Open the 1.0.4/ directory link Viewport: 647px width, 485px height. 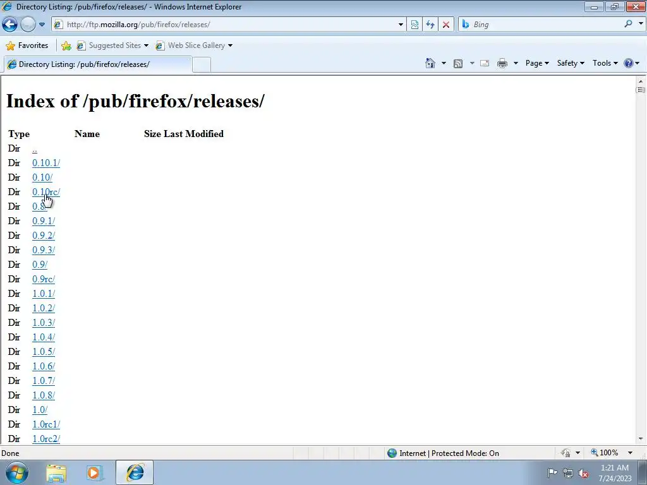click(44, 337)
